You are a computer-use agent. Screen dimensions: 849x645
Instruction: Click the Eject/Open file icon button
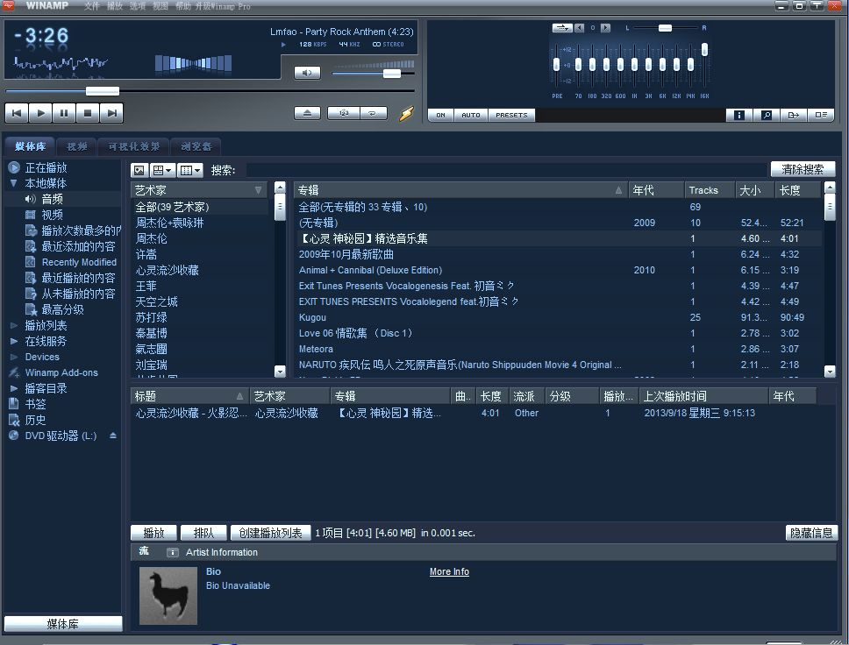point(307,113)
